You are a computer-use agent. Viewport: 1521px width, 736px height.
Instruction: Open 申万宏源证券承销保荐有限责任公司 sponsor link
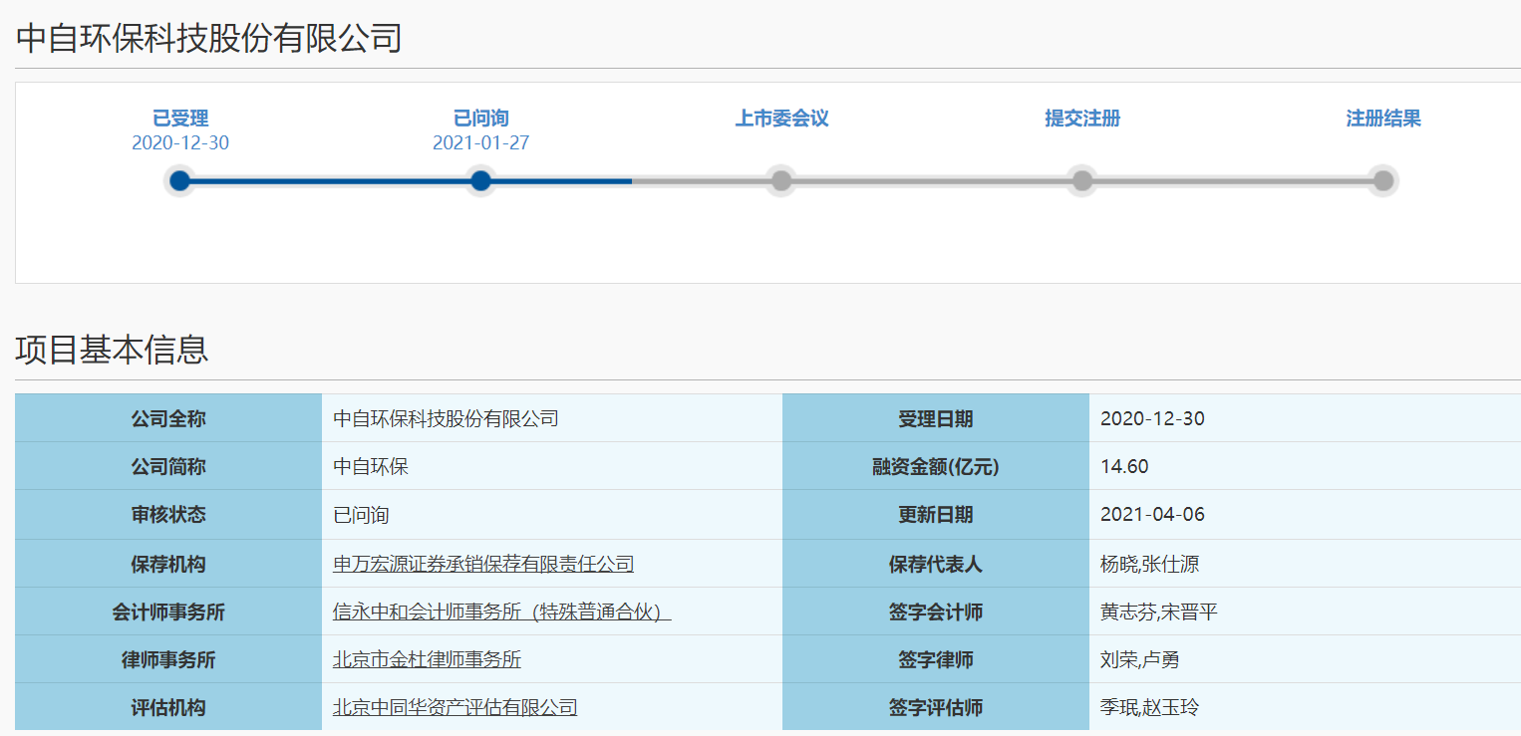pyautogui.click(x=483, y=564)
